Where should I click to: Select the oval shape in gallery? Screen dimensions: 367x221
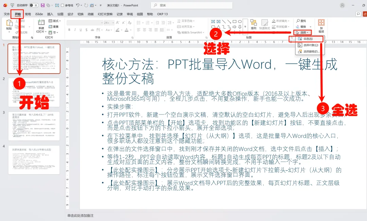pos(240,21)
